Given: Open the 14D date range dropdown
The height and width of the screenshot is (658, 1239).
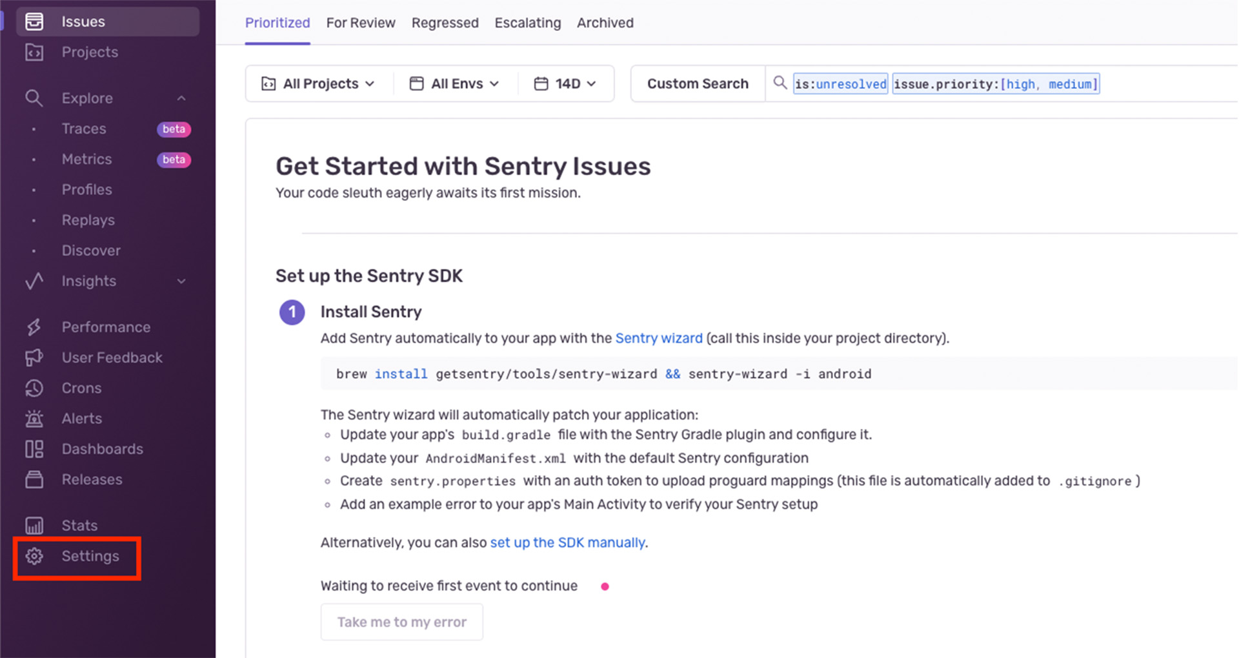Looking at the screenshot, I should coord(565,84).
